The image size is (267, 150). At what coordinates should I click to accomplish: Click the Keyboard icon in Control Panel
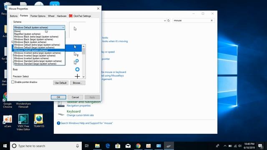[61, 114]
